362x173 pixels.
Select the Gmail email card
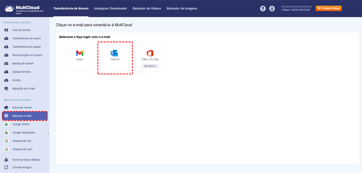point(80,58)
